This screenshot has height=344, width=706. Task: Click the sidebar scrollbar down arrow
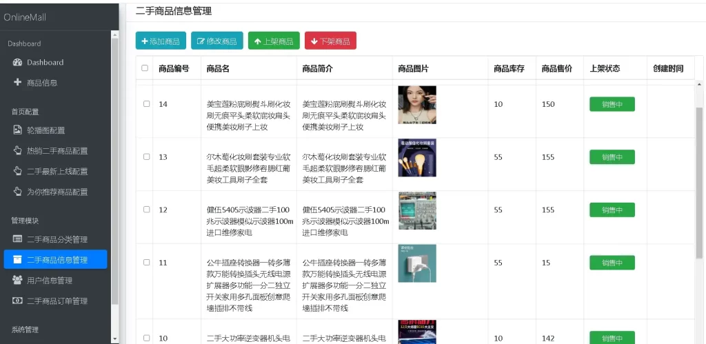tap(115, 338)
